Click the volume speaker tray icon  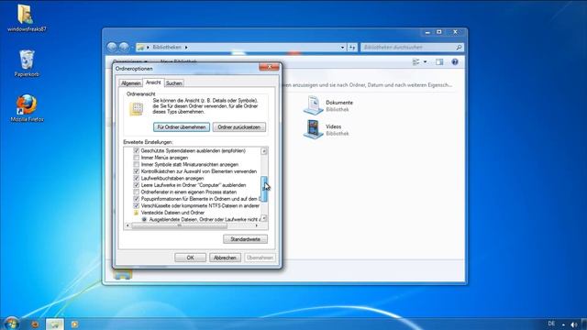574,324
